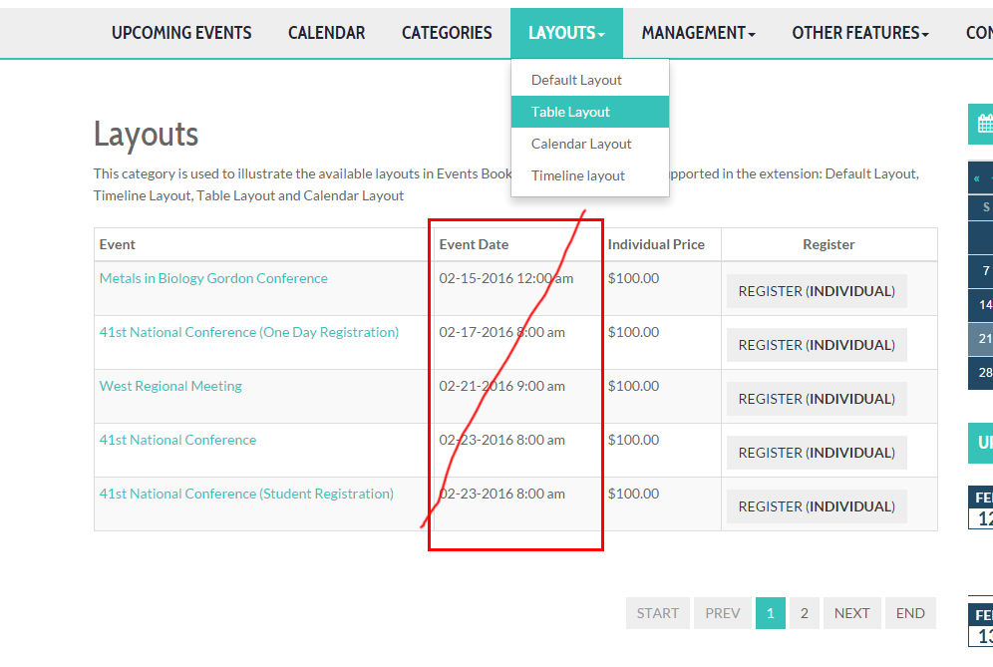The height and width of the screenshot is (667, 993).
Task: Open Categories in the navigation bar
Action: pos(447,33)
